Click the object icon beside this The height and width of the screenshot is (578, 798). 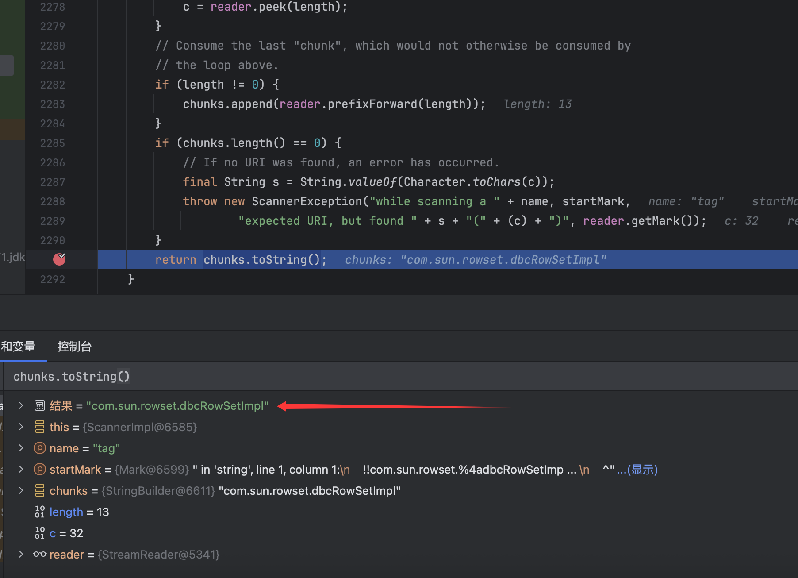(x=40, y=427)
